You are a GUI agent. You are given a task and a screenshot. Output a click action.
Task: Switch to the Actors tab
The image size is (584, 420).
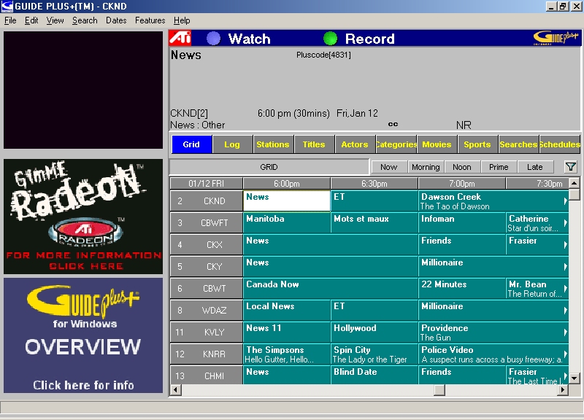click(355, 144)
